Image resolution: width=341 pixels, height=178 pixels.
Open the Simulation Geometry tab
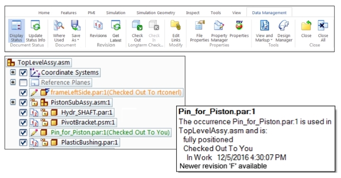click(x=156, y=13)
